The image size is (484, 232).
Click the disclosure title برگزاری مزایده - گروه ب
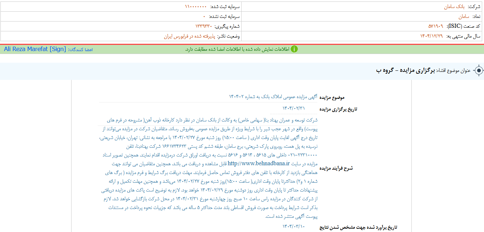405,70
